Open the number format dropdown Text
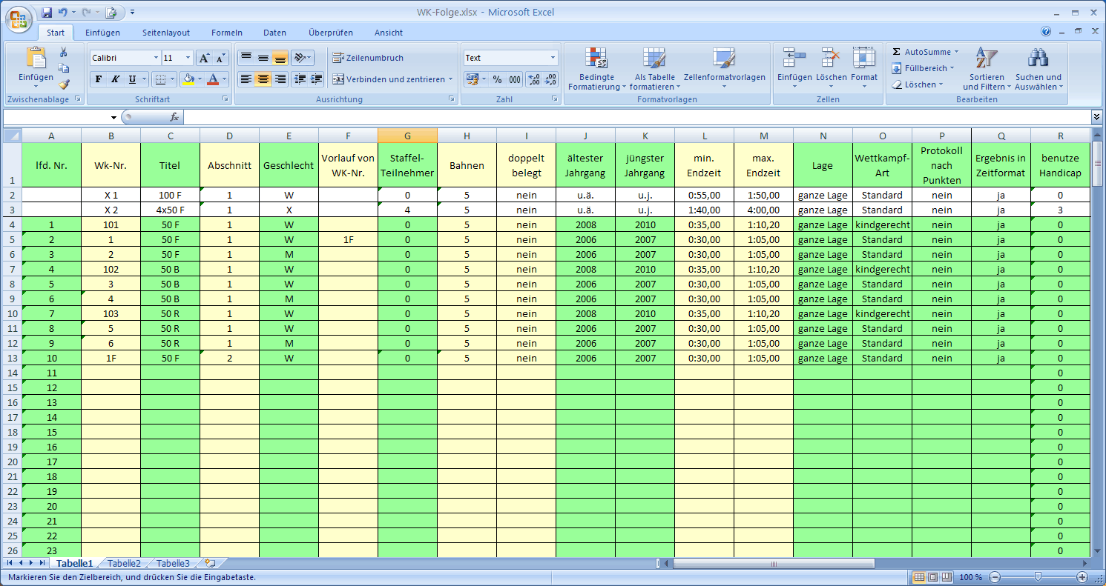This screenshot has width=1106, height=586. click(553, 58)
